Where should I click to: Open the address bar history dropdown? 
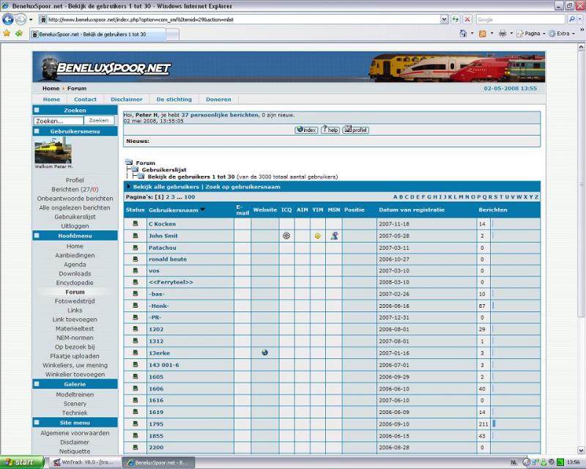click(444, 19)
